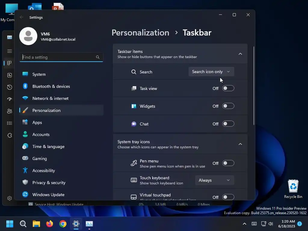Open clock showing 1:20 AM
Image resolution: width=308 pixels, height=231 pixels.
click(287, 224)
